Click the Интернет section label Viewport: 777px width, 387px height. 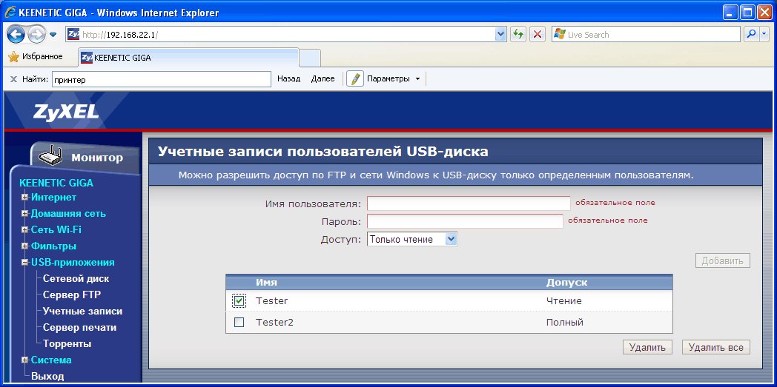pyautogui.click(x=53, y=198)
